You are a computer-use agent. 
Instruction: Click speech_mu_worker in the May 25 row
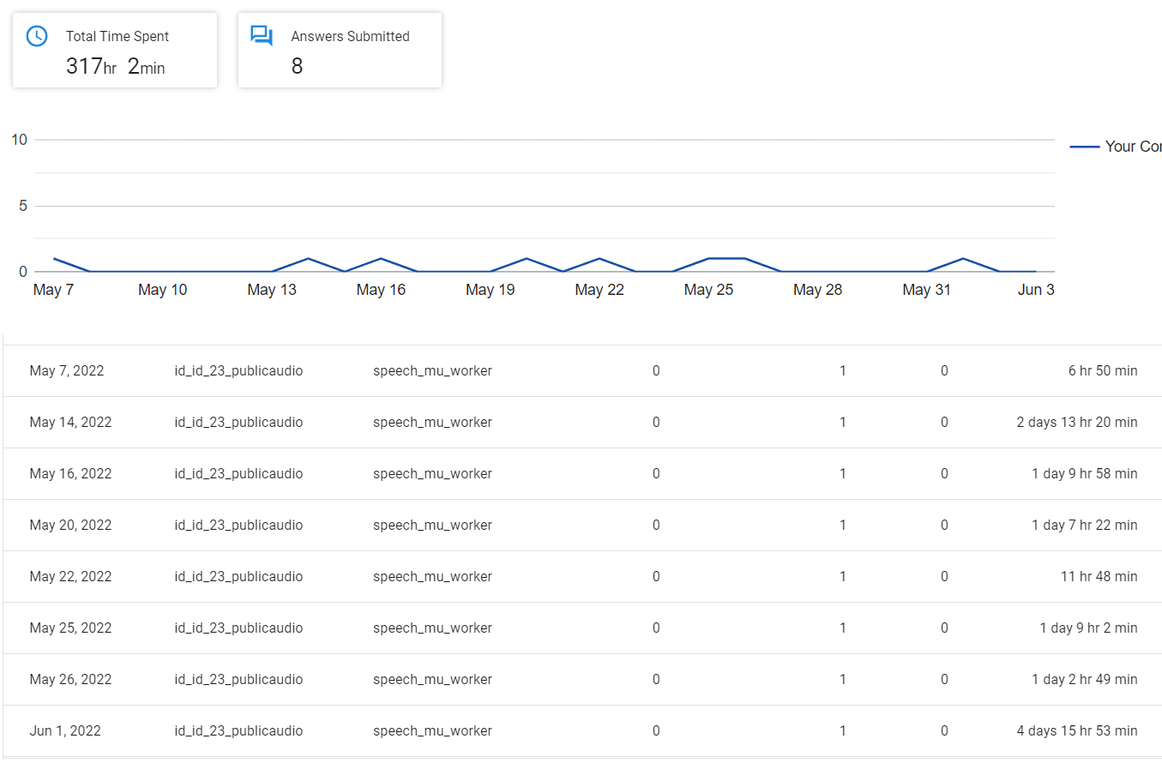432,628
